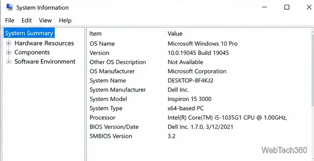Select the System Model label
314x161 pixels.
tap(108, 99)
